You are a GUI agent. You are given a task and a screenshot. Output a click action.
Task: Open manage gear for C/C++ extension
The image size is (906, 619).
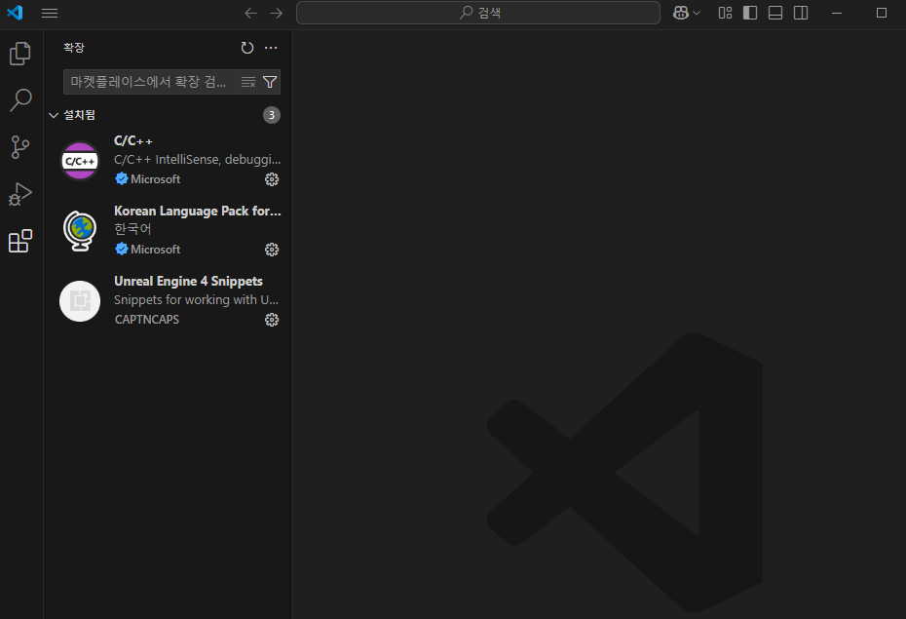coord(272,179)
